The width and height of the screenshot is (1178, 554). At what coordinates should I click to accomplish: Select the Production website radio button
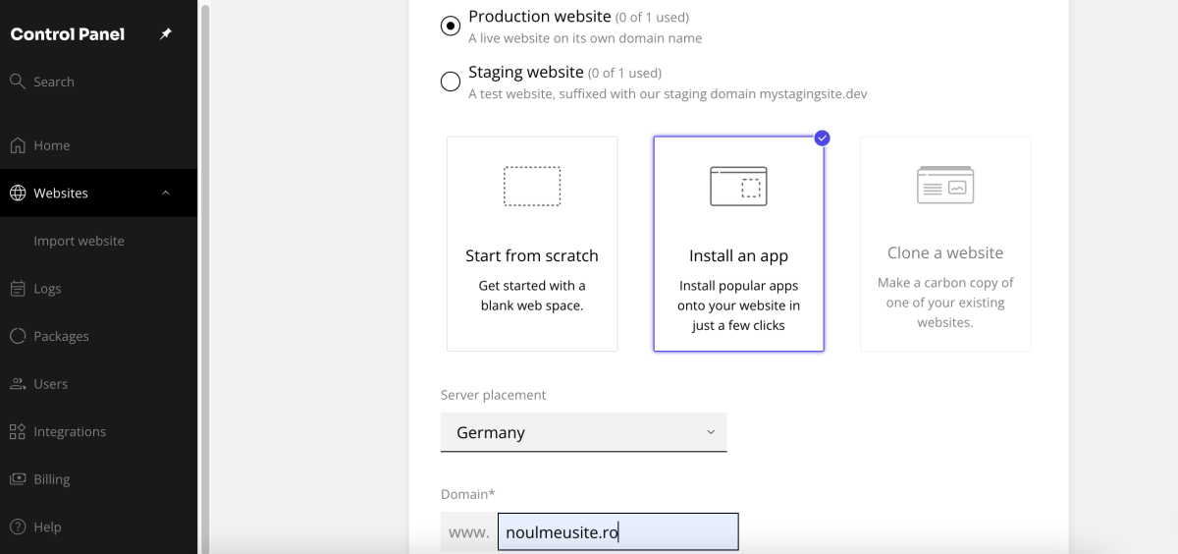(x=451, y=27)
